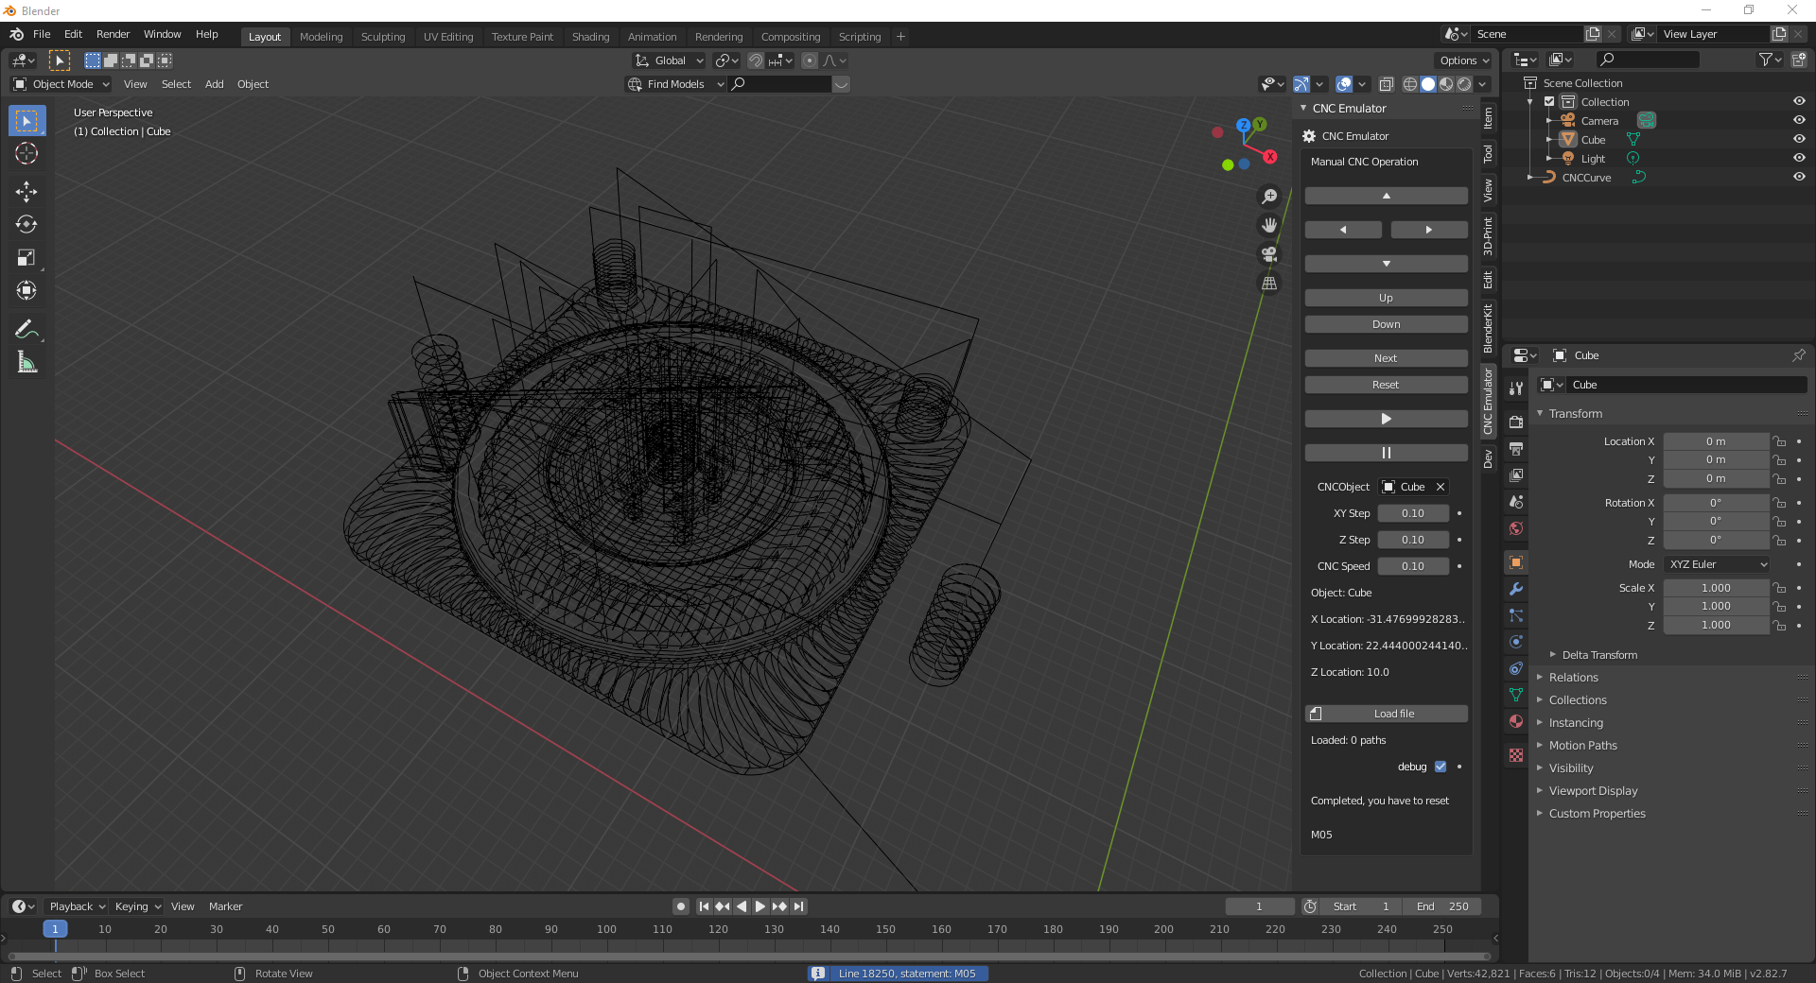Image resolution: width=1816 pixels, height=983 pixels.
Task: Disable the debug checkbox
Action: point(1441,767)
